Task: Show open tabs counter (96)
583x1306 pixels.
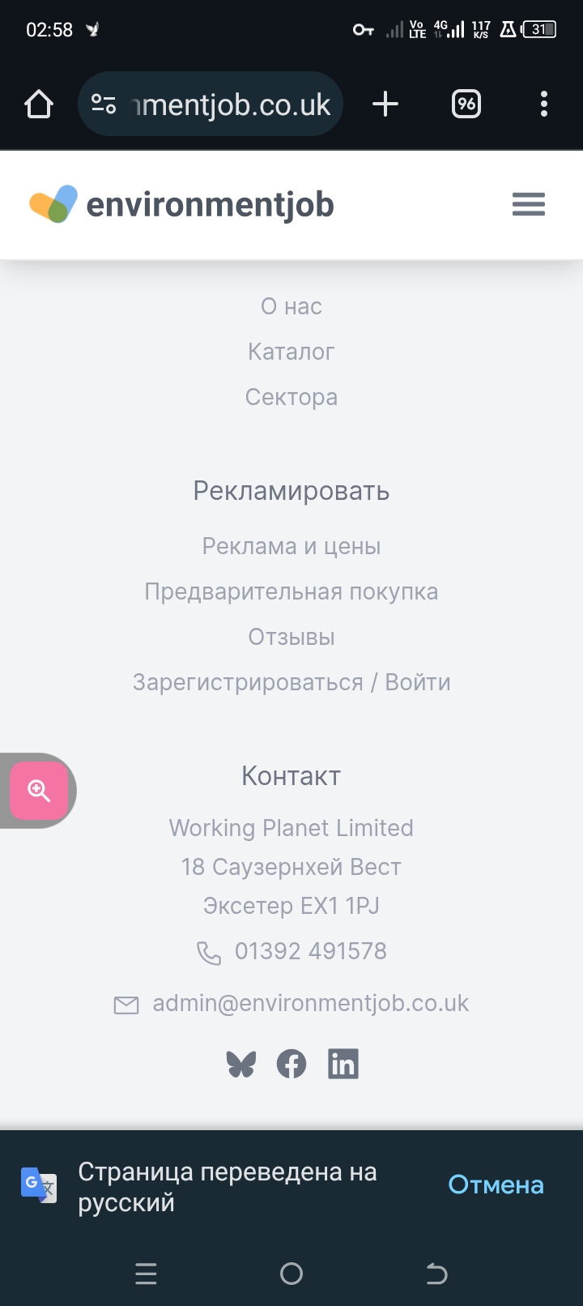Action: (x=466, y=104)
